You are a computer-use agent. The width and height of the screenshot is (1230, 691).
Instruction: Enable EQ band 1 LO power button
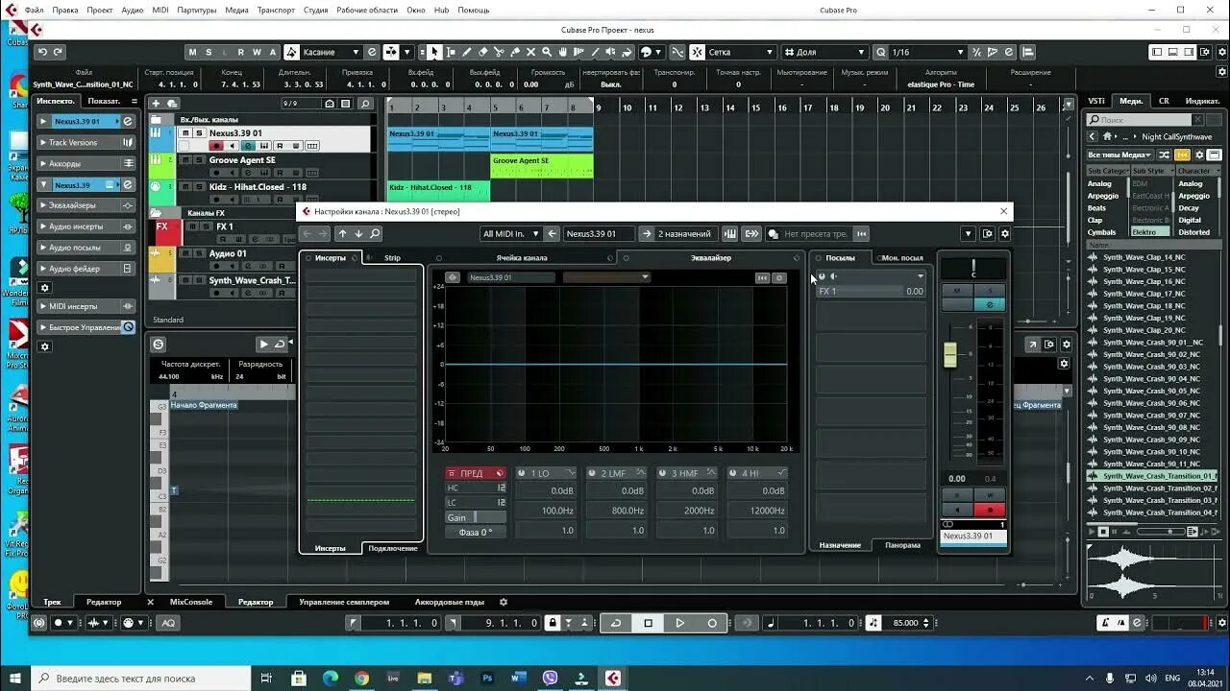521,473
